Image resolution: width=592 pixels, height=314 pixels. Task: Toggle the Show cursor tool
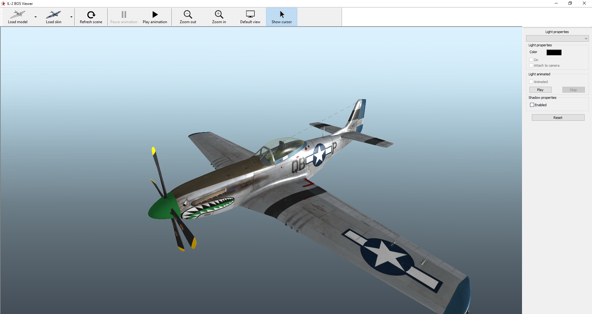point(282,17)
